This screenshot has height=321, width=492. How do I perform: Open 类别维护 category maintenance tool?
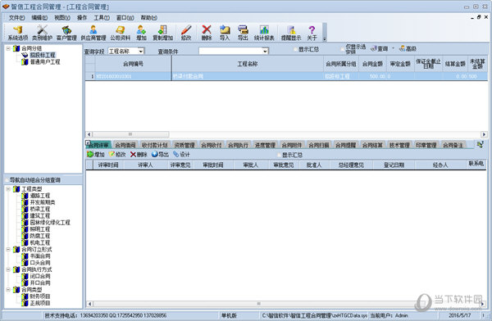coord(42,33)
